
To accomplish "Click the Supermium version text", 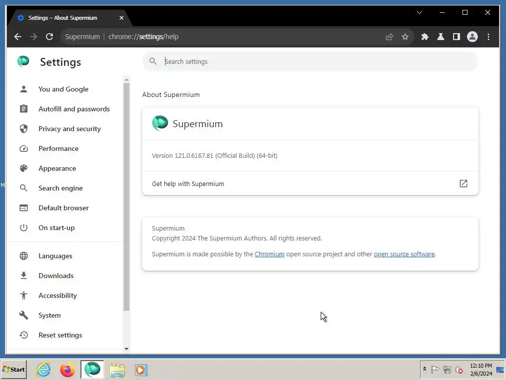I will [x=214, y=156].
